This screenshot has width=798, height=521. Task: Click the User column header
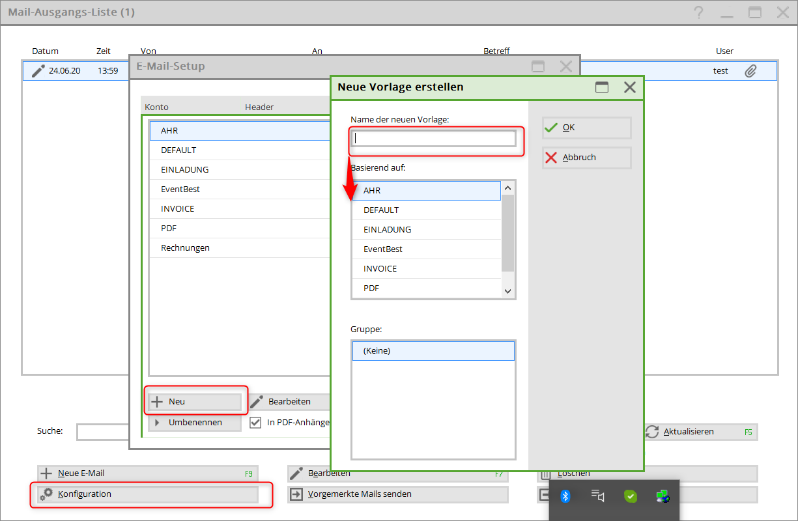coord(724,51)
